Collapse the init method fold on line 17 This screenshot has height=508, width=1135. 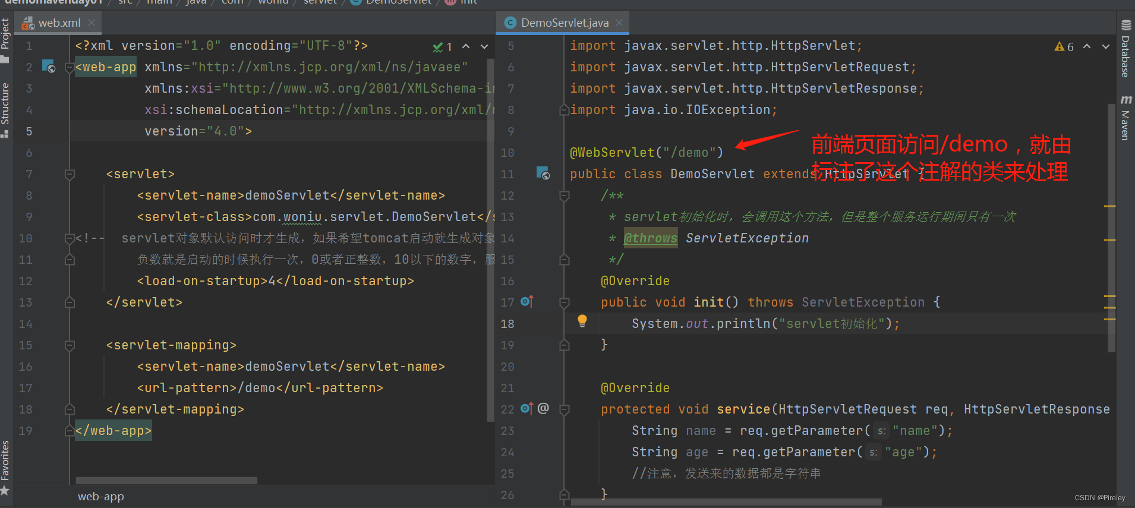pos(565,302)
